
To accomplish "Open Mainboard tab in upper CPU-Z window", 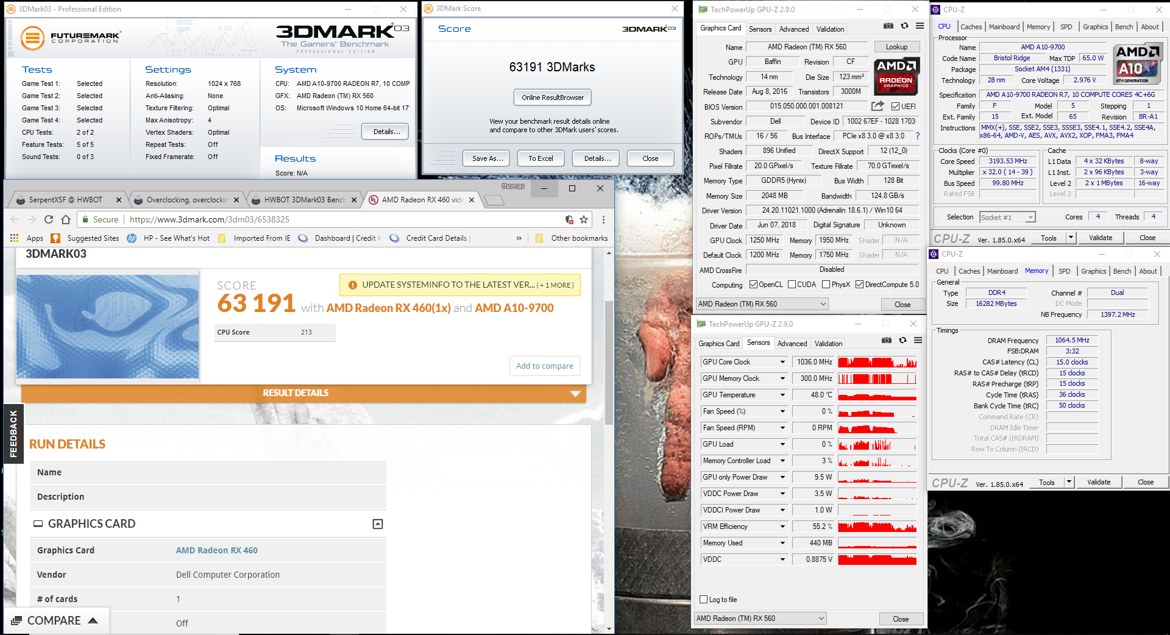I will (x=1004, y=27).
